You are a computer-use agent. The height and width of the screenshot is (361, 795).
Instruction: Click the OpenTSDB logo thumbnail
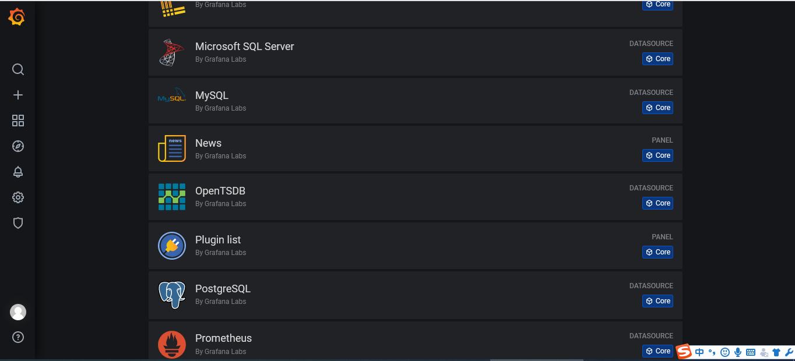[x=172, y=197]
